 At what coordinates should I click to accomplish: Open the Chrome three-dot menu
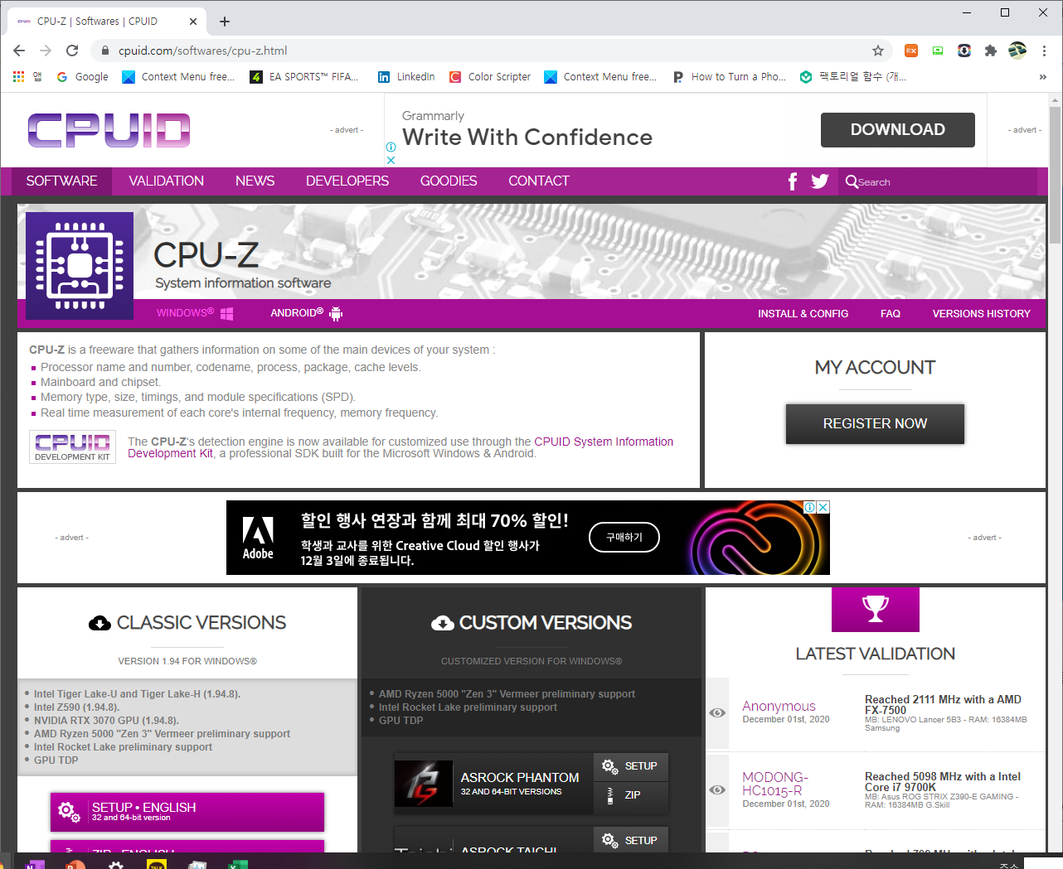pyautogui.click(x=1044, y=51)
